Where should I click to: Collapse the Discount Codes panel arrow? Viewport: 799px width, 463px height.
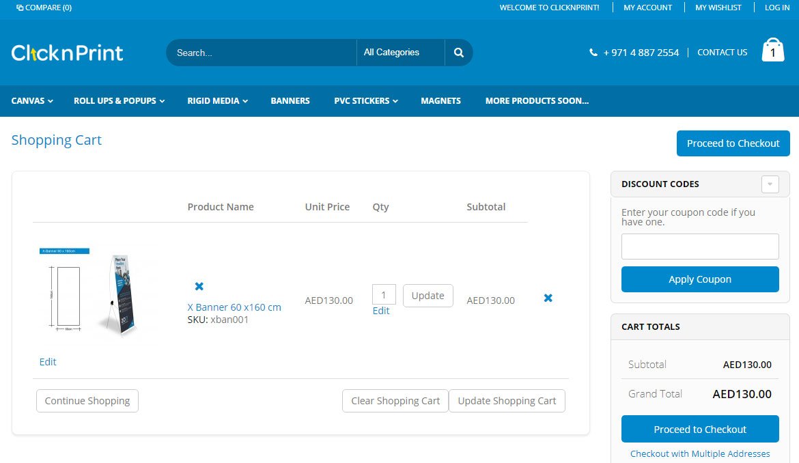click(770, 184)
